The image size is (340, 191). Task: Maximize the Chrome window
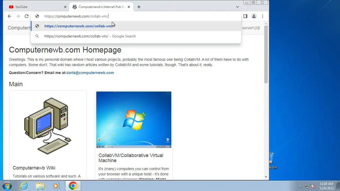[253, 2]
